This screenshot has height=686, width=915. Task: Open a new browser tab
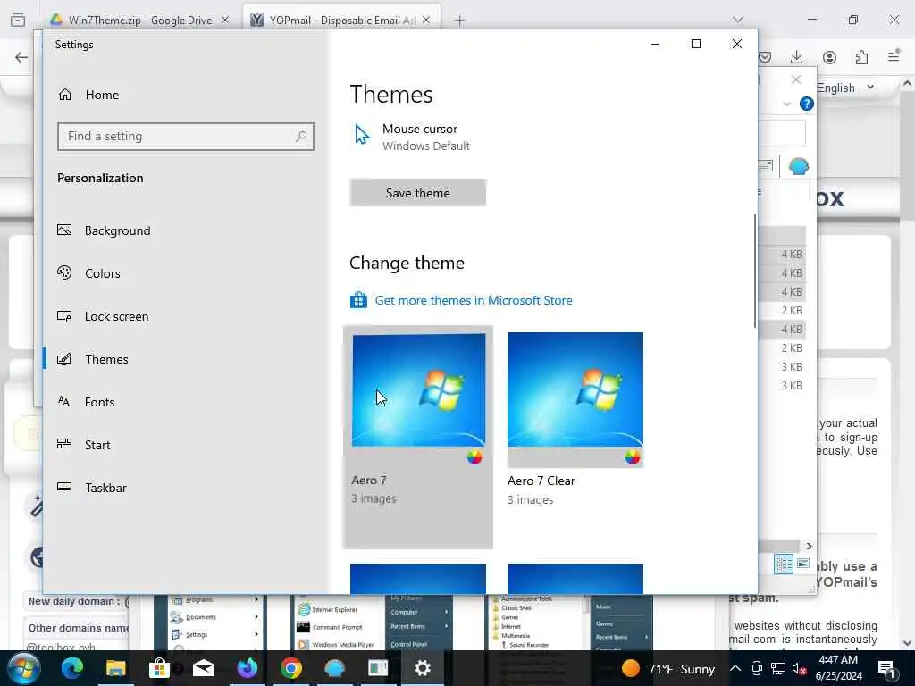[460, 21]
